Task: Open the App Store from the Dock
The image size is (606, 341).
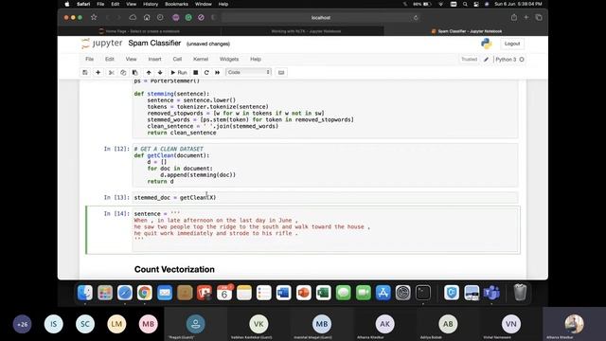Action: (x=383, y=293)
